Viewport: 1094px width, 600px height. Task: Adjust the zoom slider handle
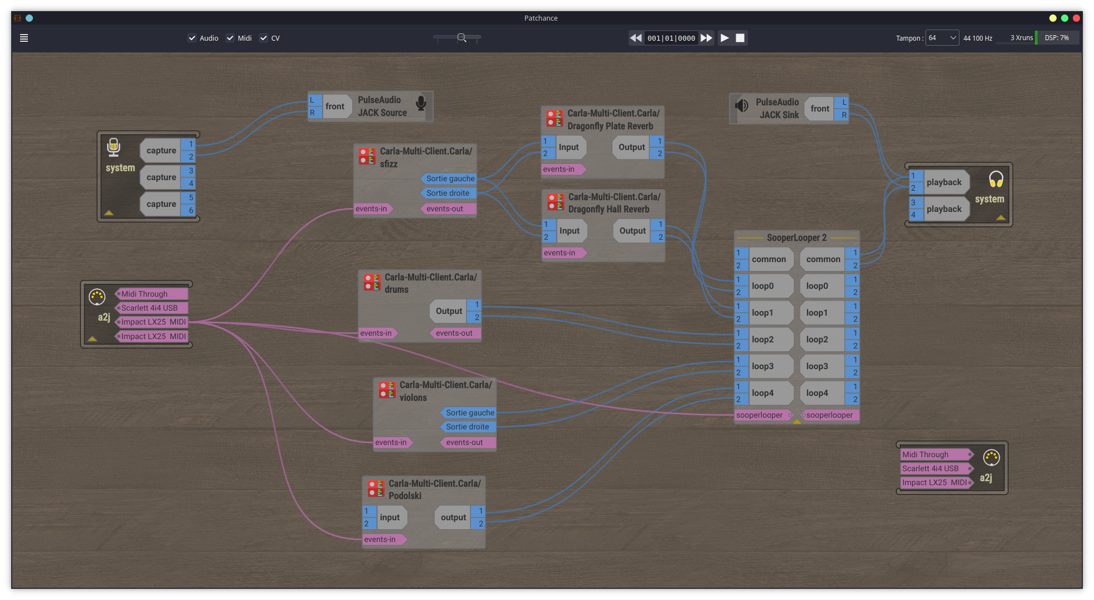pyautogui.click(x=462, y=38)
